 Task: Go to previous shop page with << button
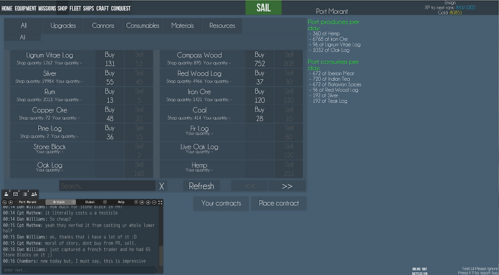click(249, 186)
